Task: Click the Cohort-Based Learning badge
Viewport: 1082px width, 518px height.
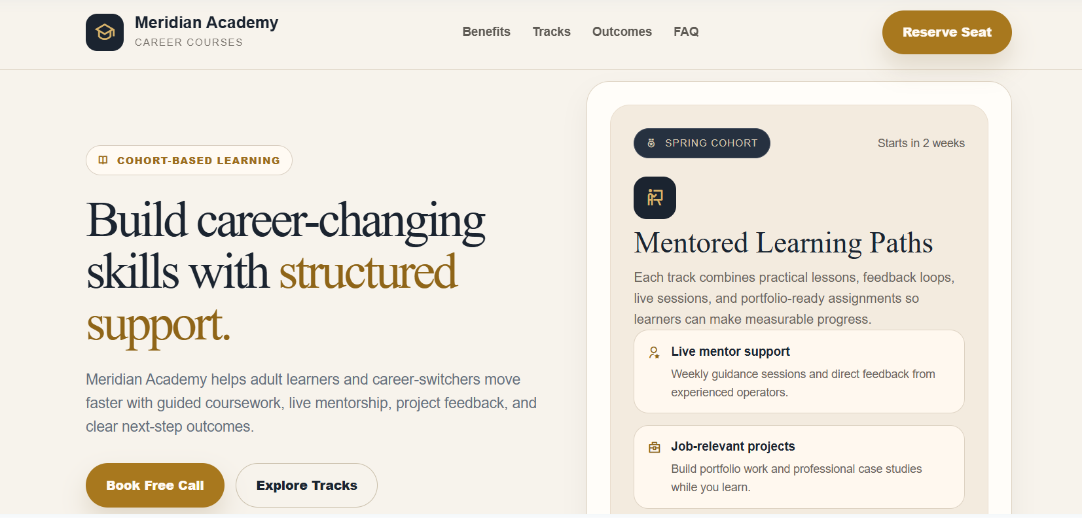Action: (189, 160)
